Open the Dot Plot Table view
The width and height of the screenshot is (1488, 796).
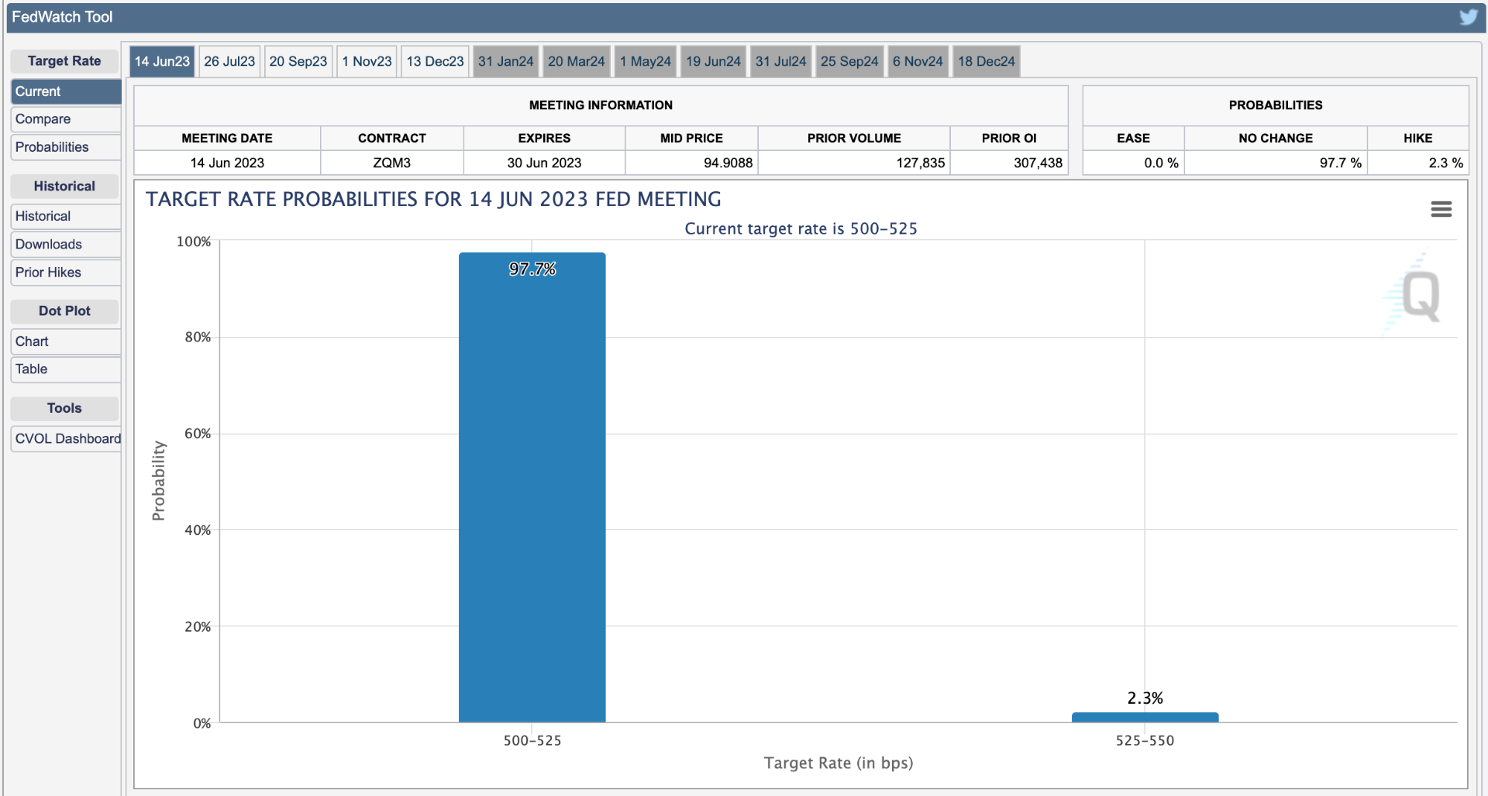point(66,369)
